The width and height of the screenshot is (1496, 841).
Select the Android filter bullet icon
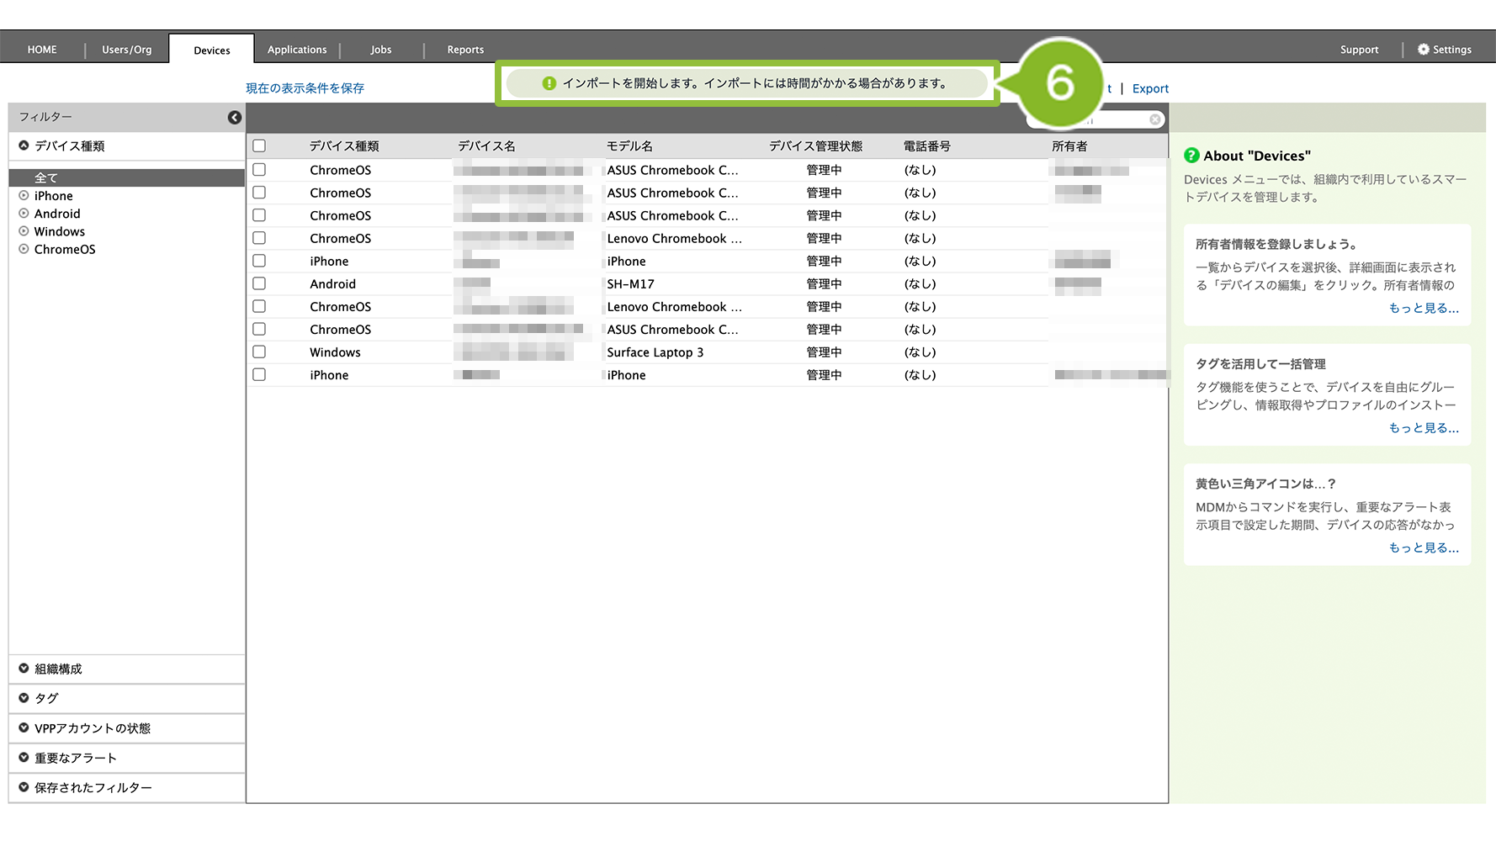pos(24,214)
